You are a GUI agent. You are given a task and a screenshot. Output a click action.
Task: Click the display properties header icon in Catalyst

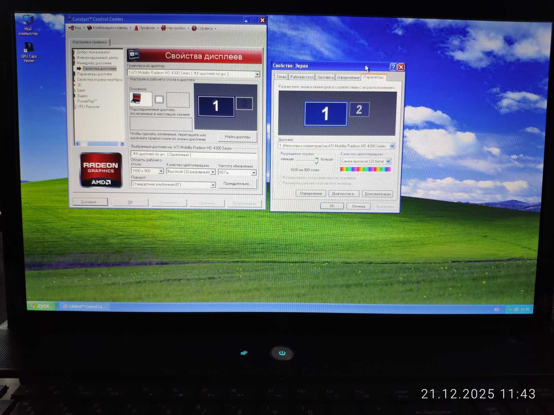tap(134, 55)
